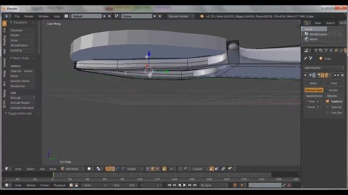The width and height of the screenshot is (348, 195).
Task: Click the Rotate button
Action: tap(22, 35)
